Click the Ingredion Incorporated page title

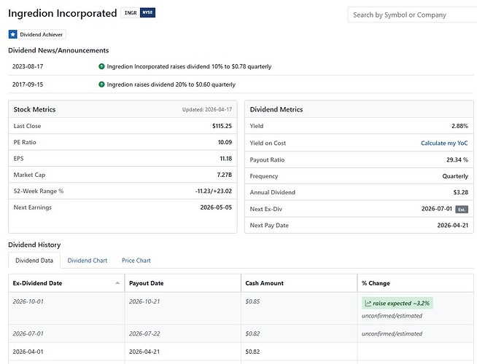click(63, 13)
